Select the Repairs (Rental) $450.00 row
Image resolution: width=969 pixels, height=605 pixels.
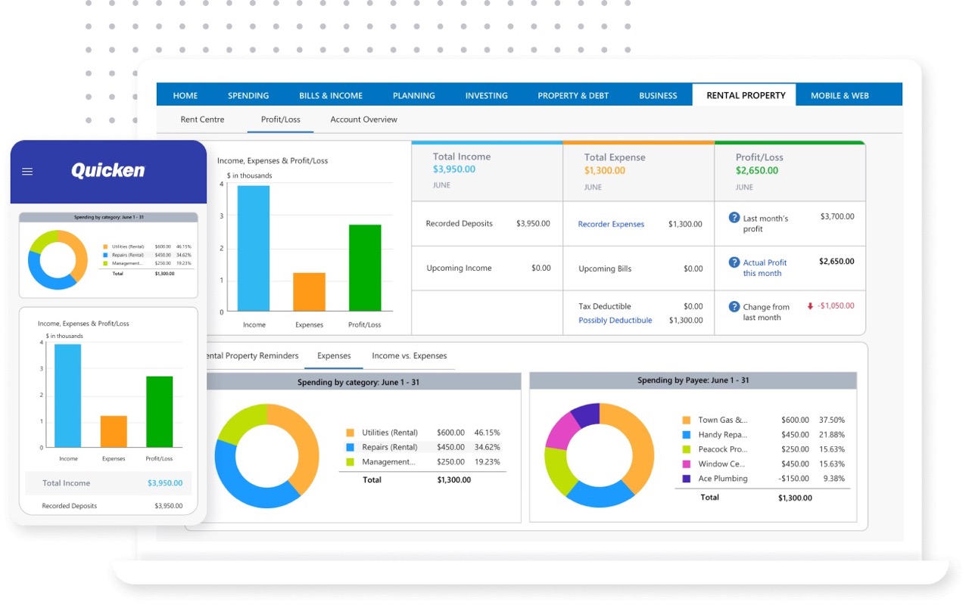pos(422,447)
